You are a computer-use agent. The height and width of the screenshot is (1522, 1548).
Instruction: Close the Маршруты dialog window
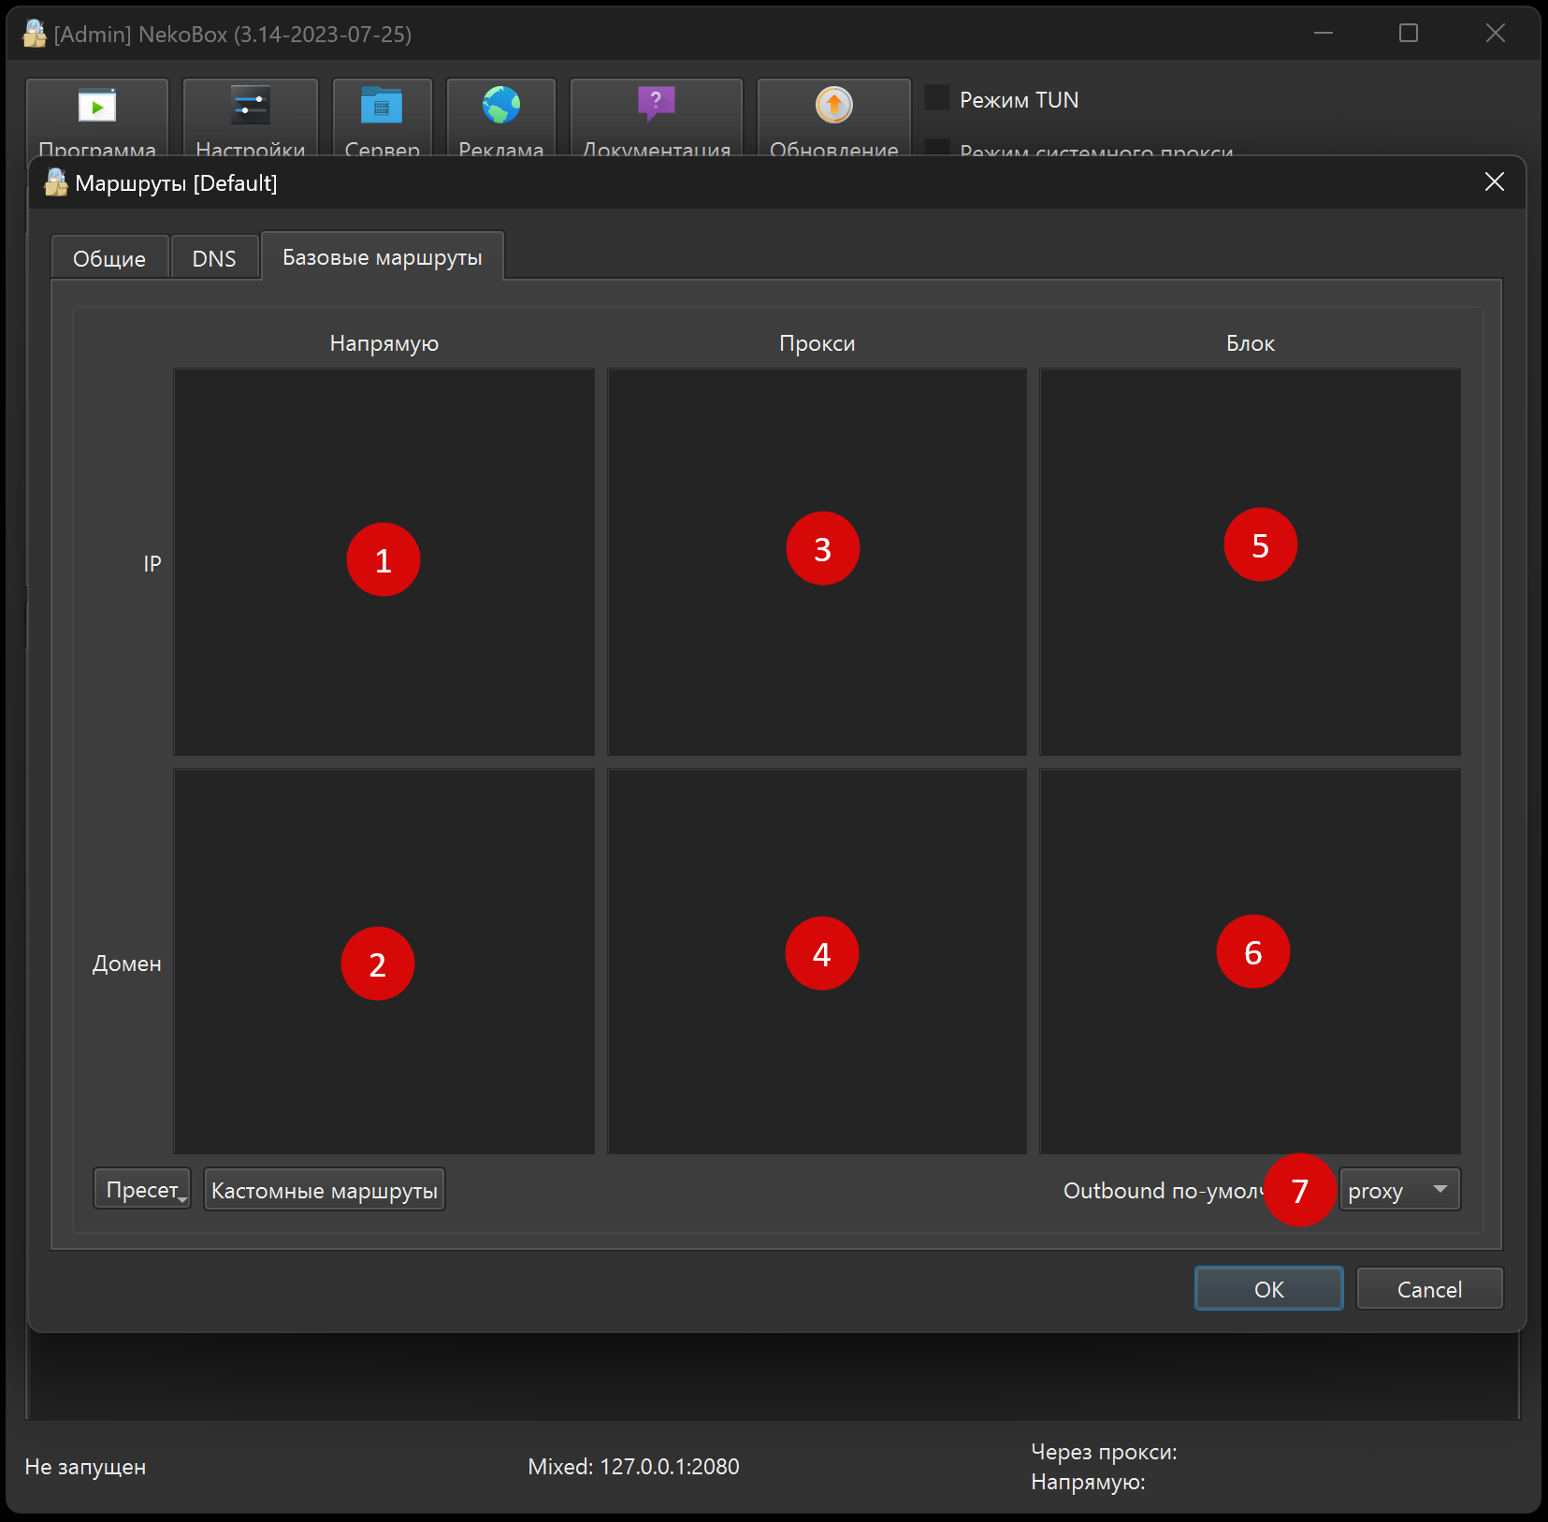[x=1494, y=182]
